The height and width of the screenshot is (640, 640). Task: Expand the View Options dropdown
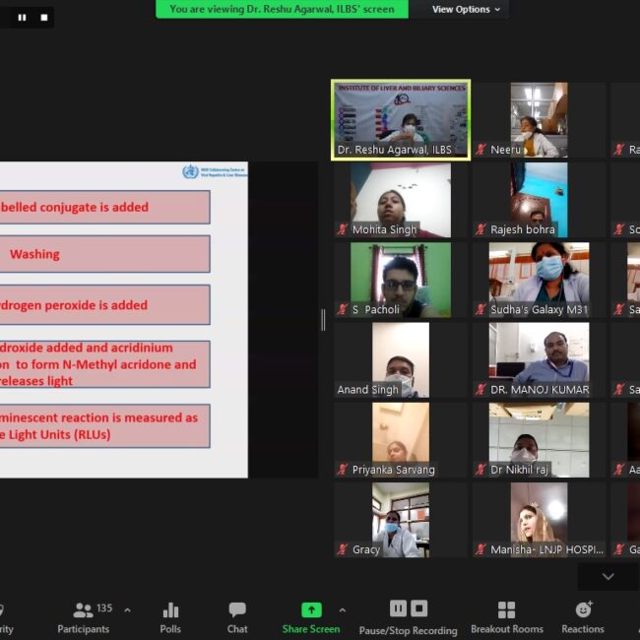coord(466,10)
